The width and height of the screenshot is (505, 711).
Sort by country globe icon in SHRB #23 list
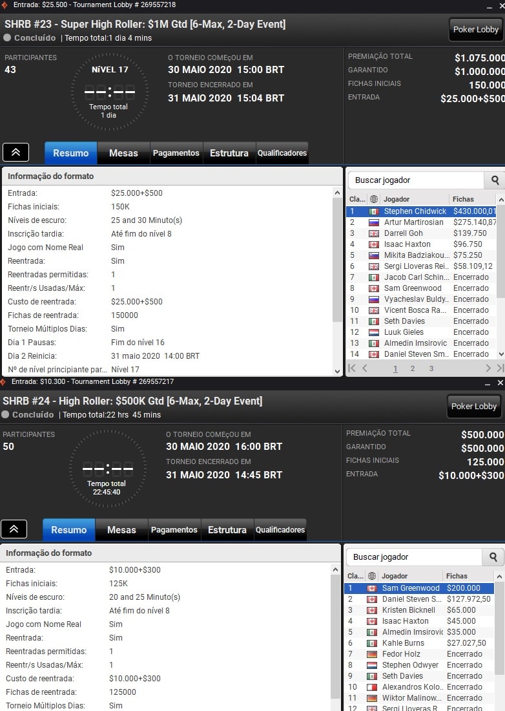coord(374,199)
